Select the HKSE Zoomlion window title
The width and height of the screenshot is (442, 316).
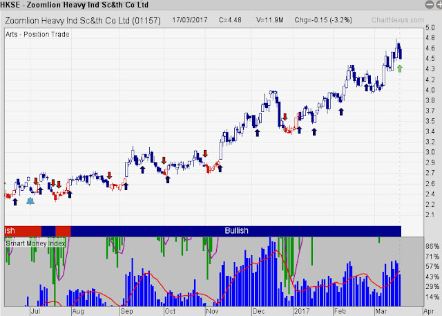pos(74,5)
